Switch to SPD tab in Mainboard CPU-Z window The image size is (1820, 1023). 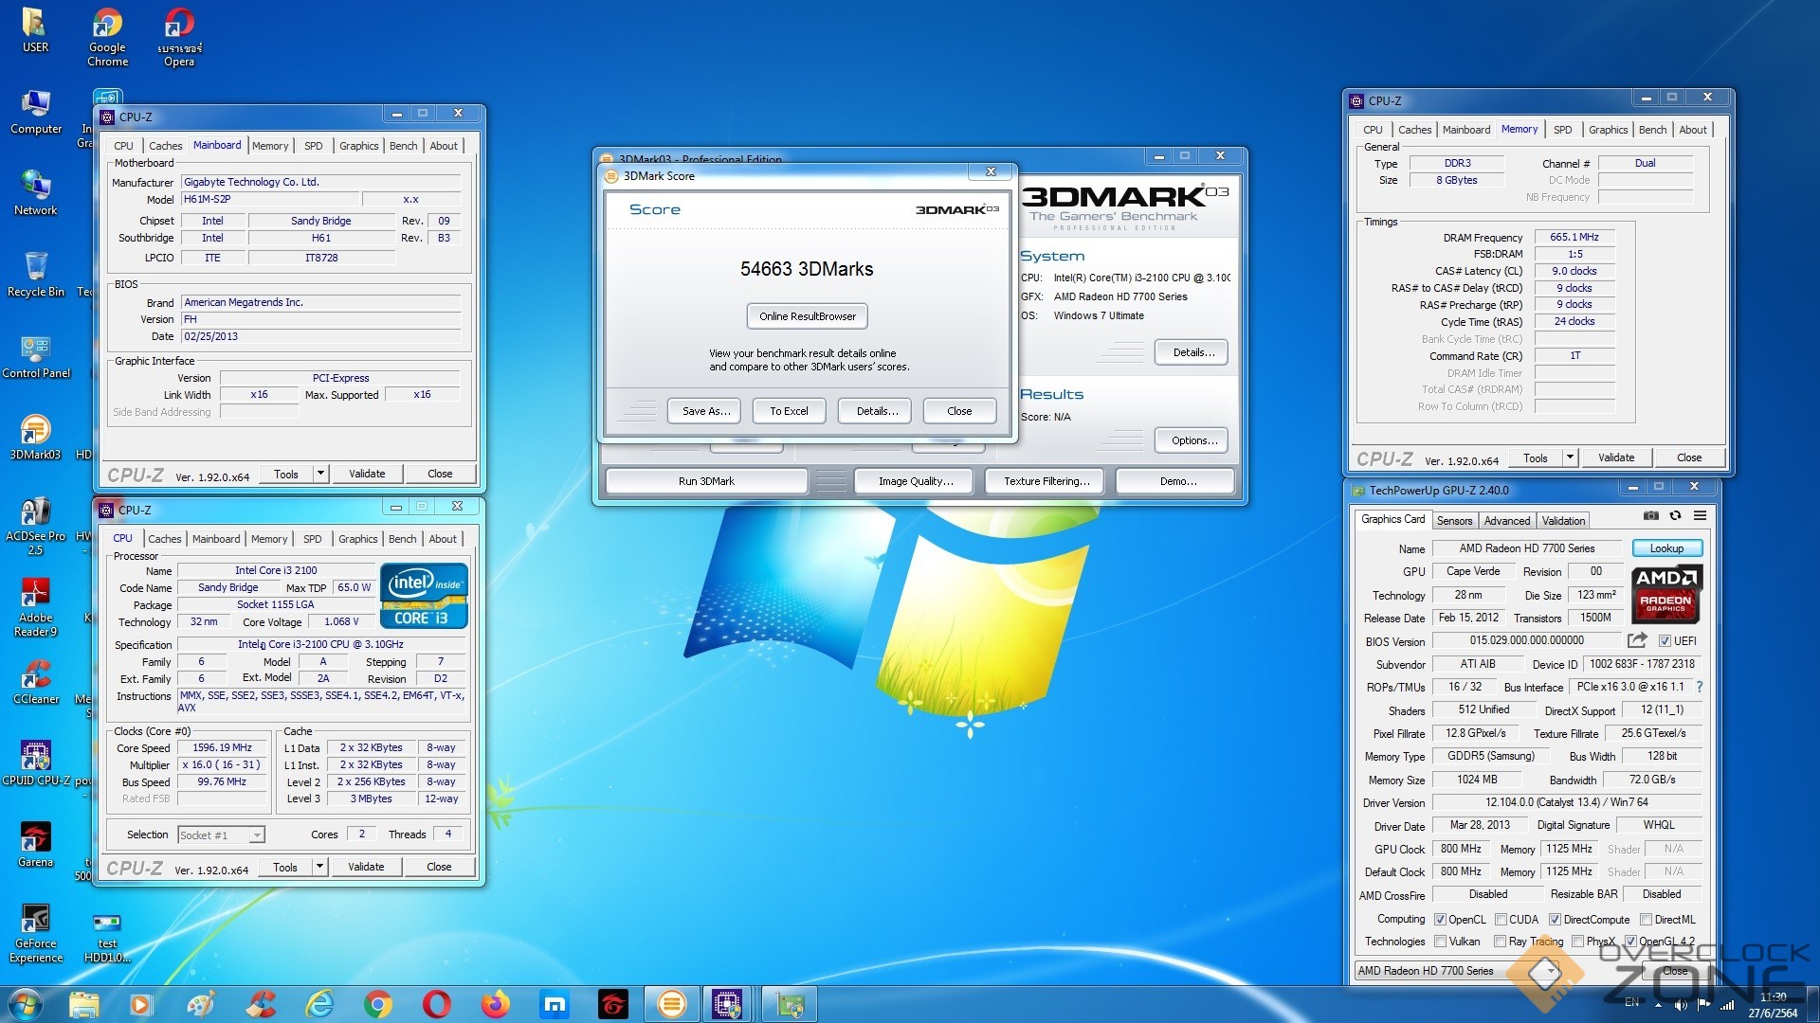click(x=313, y=146)
